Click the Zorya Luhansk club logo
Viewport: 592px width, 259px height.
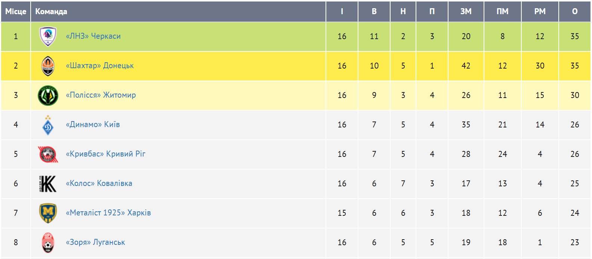48,243
